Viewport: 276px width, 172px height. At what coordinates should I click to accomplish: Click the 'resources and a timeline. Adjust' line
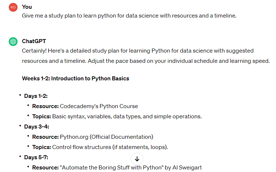point(146,61)
